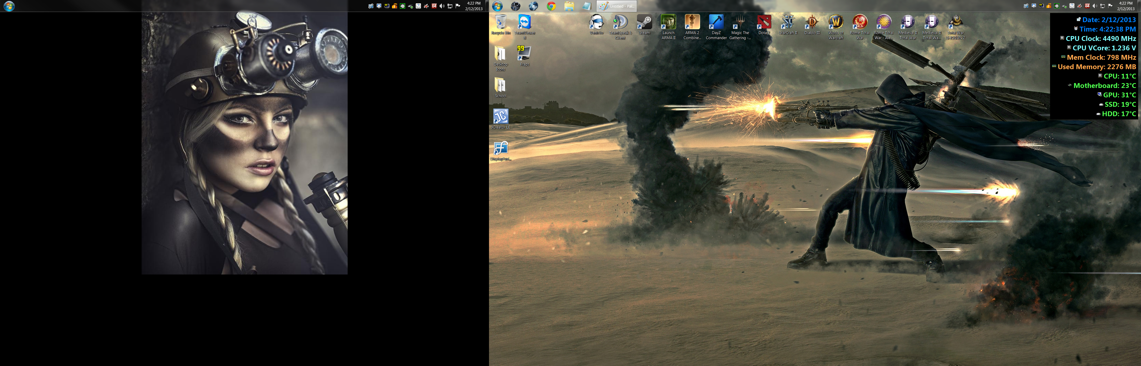
Task: Open the TeamSpeak 3 Client shortcut
Action: [x=620, y=22]
